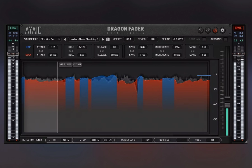Click the Dragon Fader title

(x=125, y=29)
